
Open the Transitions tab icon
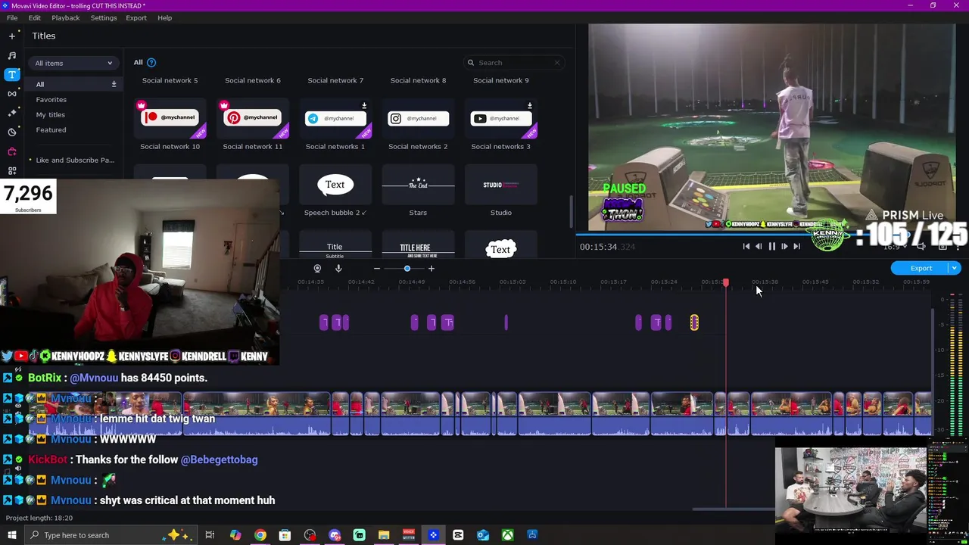pyautogui.click(x=11, y=94)
